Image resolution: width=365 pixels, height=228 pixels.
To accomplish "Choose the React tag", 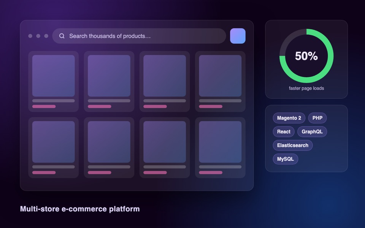I will click(284, 132).
